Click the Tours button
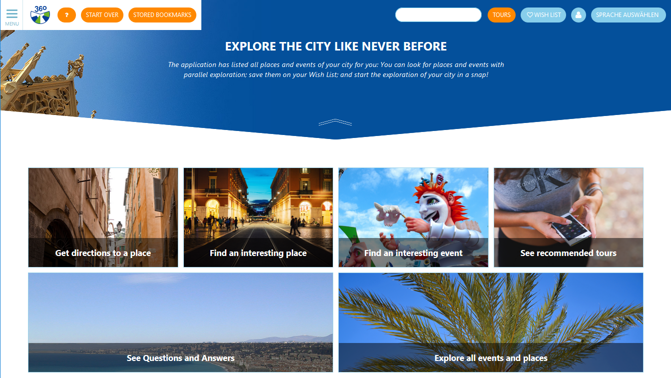671x378 pixels. 502,15
